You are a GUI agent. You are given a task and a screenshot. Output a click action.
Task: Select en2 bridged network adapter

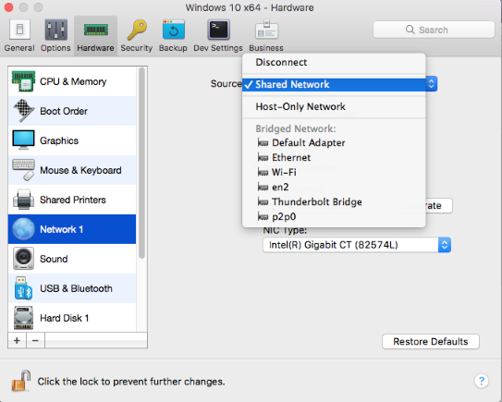coord(334,187)
